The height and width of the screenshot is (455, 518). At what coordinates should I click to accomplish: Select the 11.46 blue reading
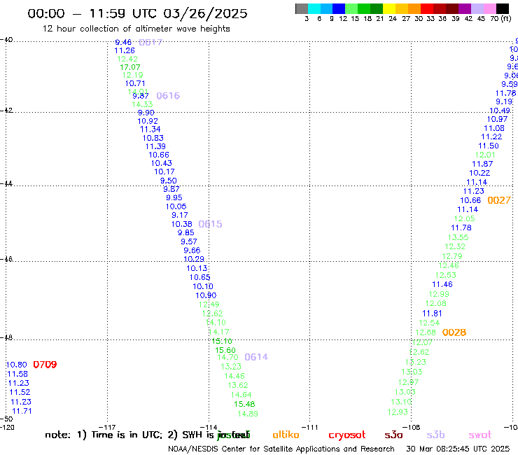[x=442, y=284]
